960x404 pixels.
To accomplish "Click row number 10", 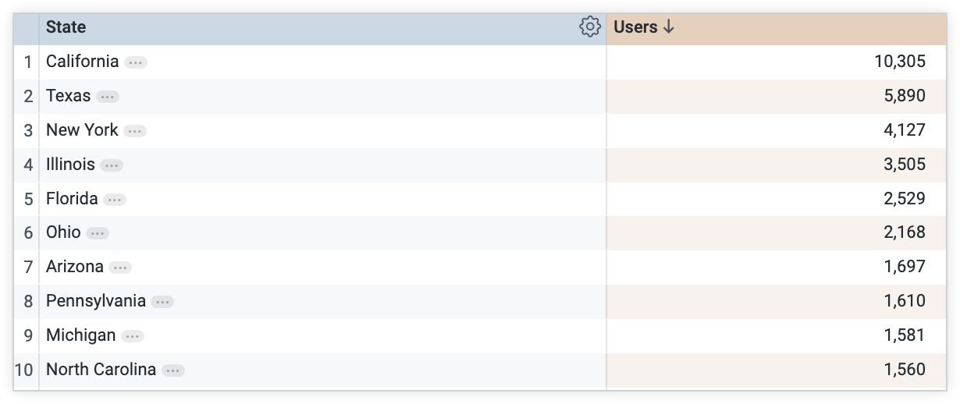I will pyautogui.click(x=25, y=370).
